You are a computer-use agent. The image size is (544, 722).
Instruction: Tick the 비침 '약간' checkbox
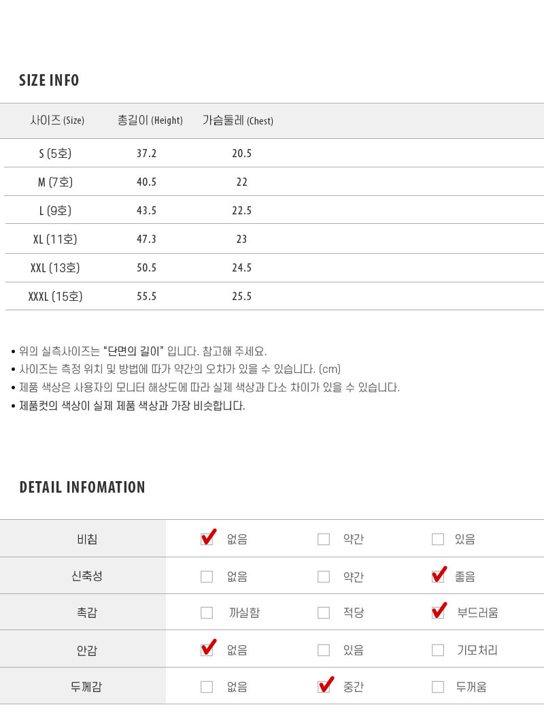(324, 540)
